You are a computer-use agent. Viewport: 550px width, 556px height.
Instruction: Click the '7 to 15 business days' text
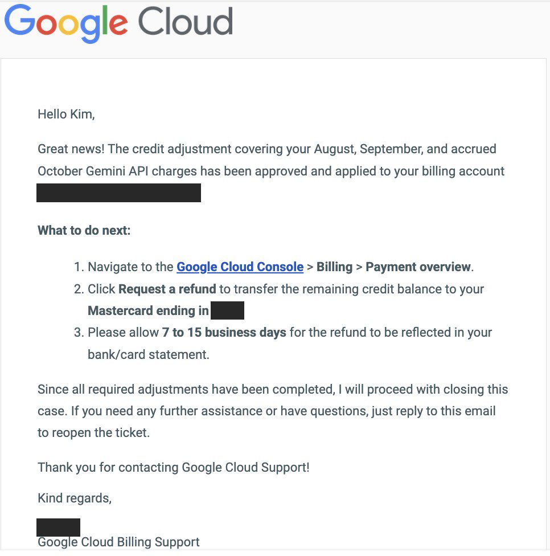click(x=224, y=333)
